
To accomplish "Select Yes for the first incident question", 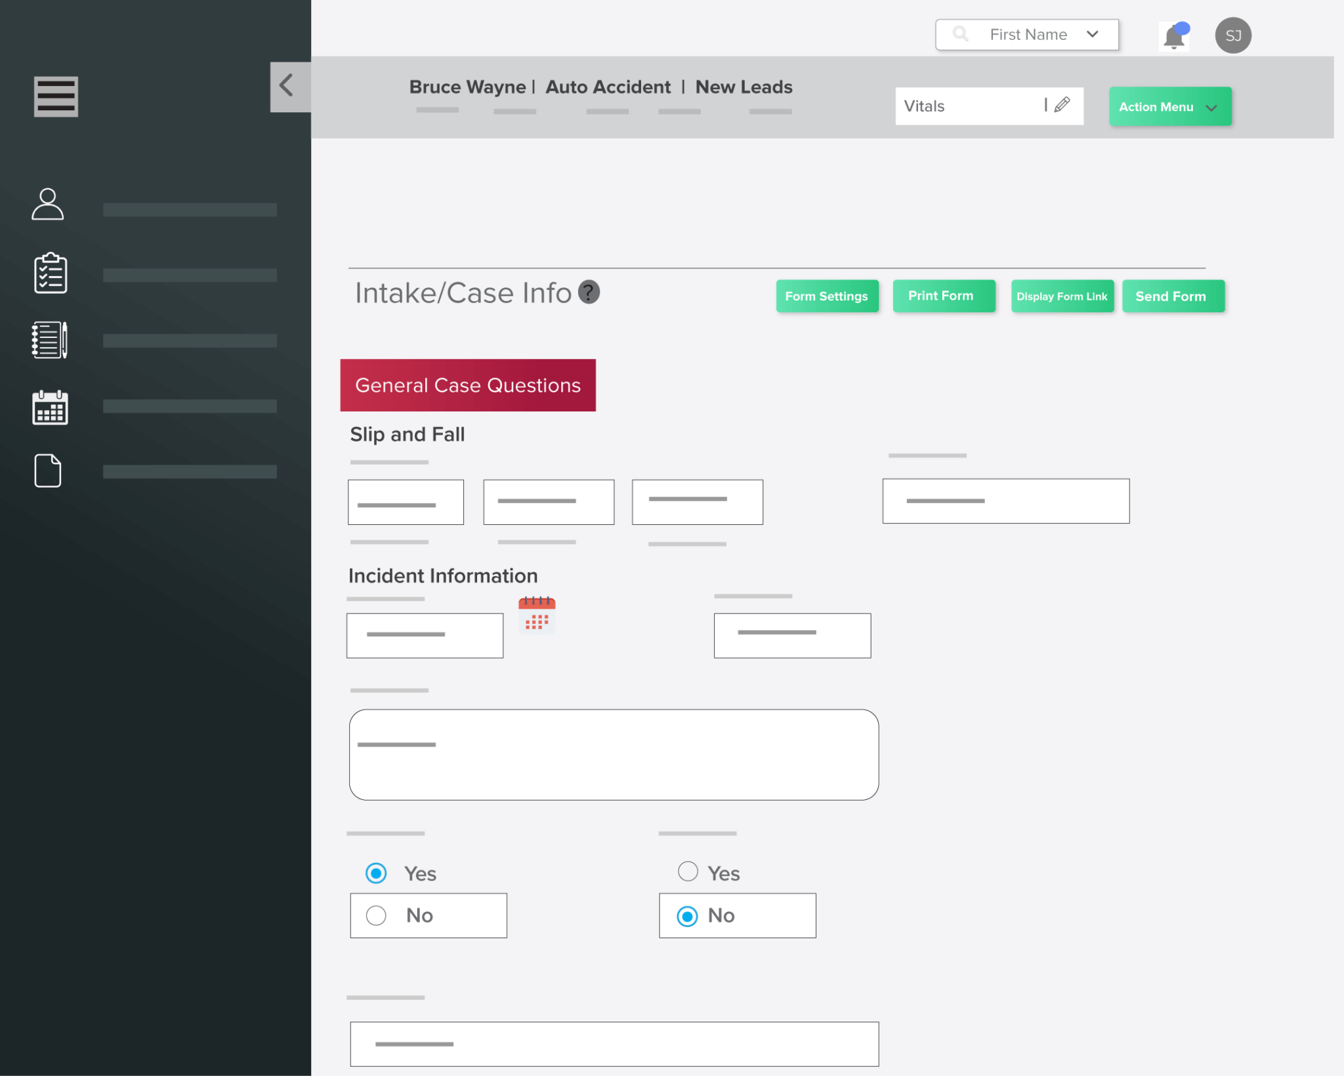I will coord(375,873).
